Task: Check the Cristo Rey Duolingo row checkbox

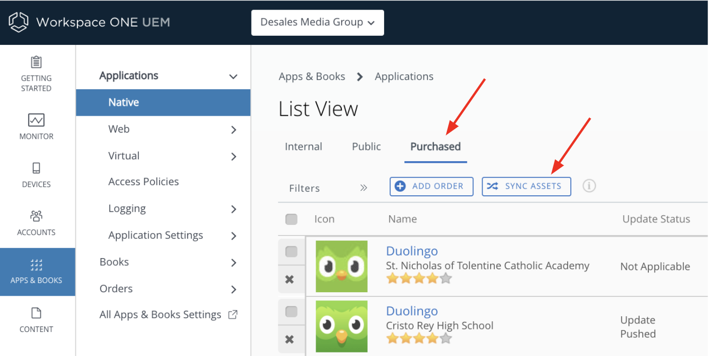Action: tap(291, 312)
